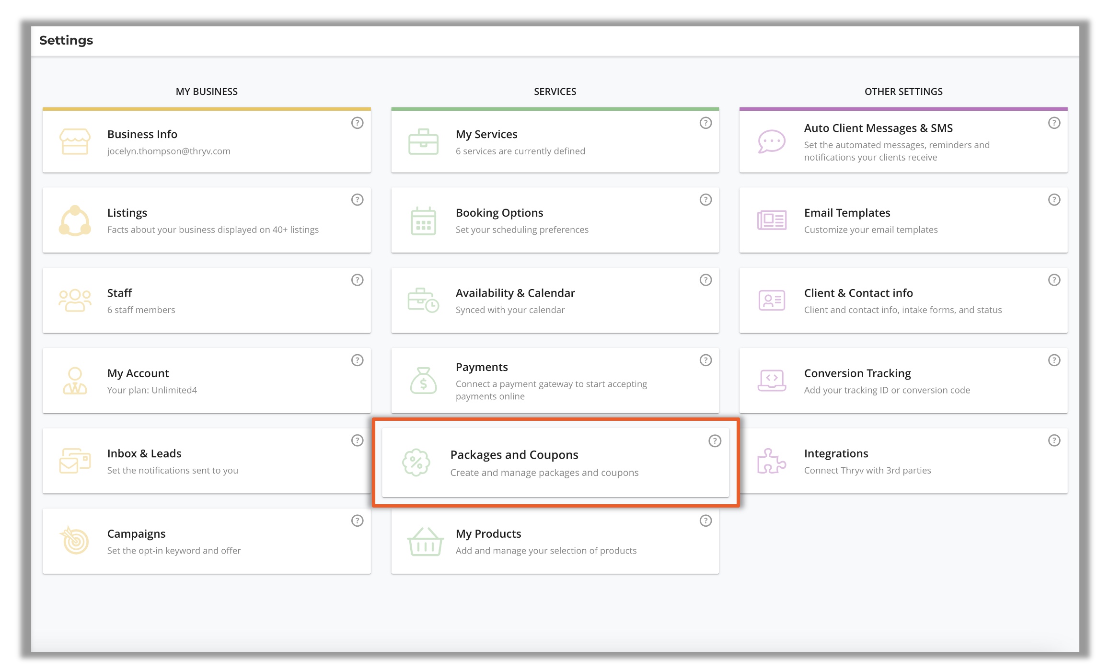1110x671 pixels.
Task: Open help for Availability & Calendar card
Action: (706, 280)
